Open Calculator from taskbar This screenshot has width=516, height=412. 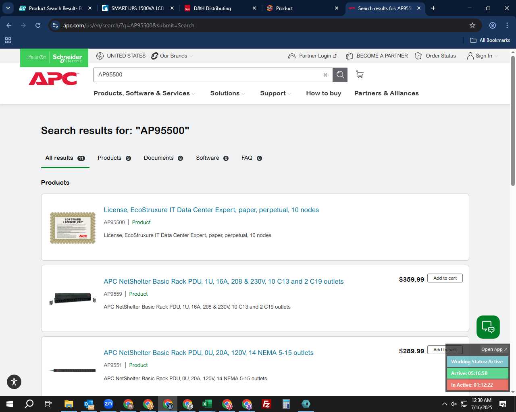(286, 404)
